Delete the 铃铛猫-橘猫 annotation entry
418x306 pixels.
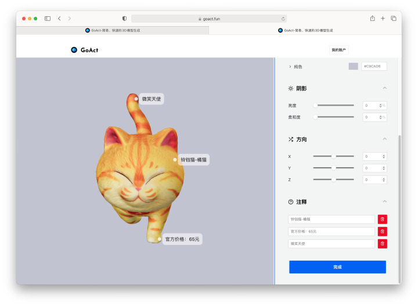point(382,219)
